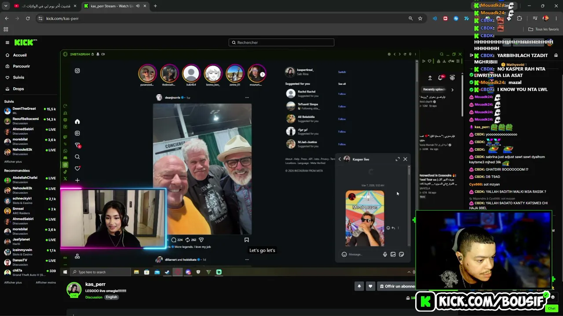
Task: Collapse recommended with Afficher moins
Action: click(46, 283)
